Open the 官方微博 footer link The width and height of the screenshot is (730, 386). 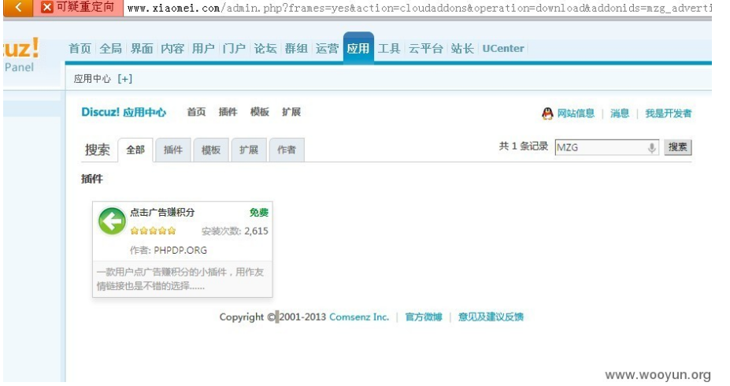[x=424, y=317]
